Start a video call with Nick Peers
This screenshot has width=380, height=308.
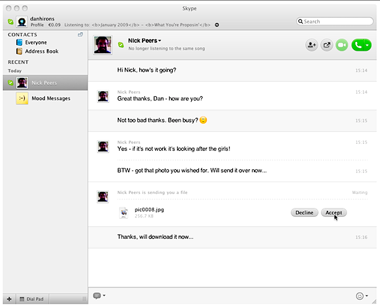tap(342, 45)
